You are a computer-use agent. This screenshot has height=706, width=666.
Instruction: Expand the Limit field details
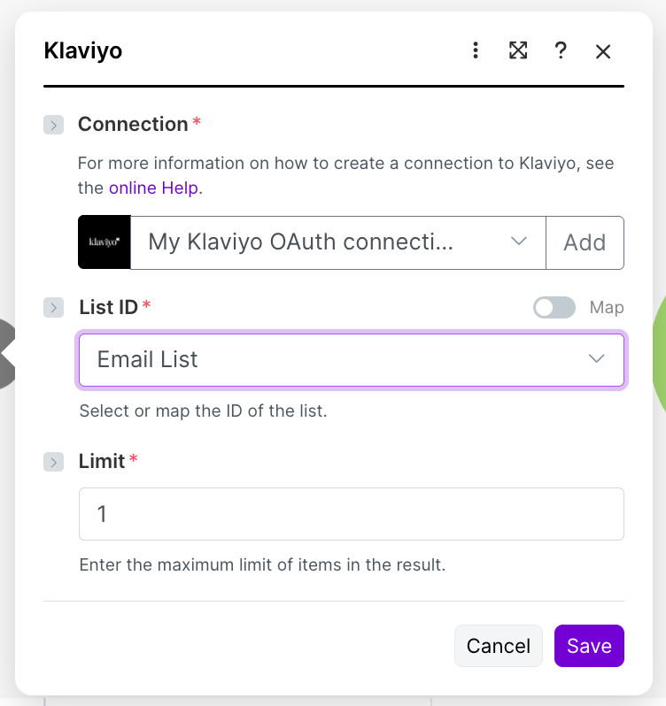tap(54, 462)
